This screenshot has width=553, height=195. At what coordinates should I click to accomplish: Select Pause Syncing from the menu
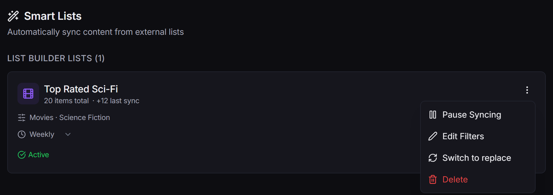478,115
